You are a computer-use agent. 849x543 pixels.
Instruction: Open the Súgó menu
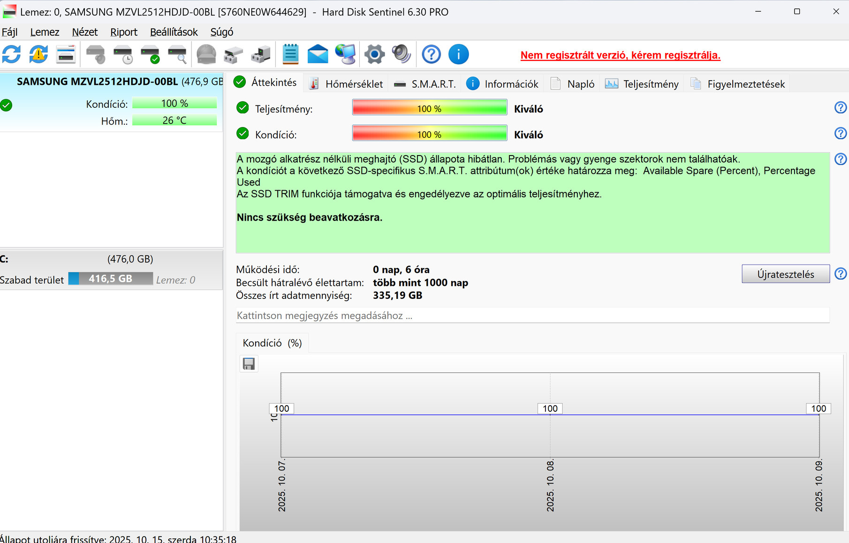click(222, 32)
